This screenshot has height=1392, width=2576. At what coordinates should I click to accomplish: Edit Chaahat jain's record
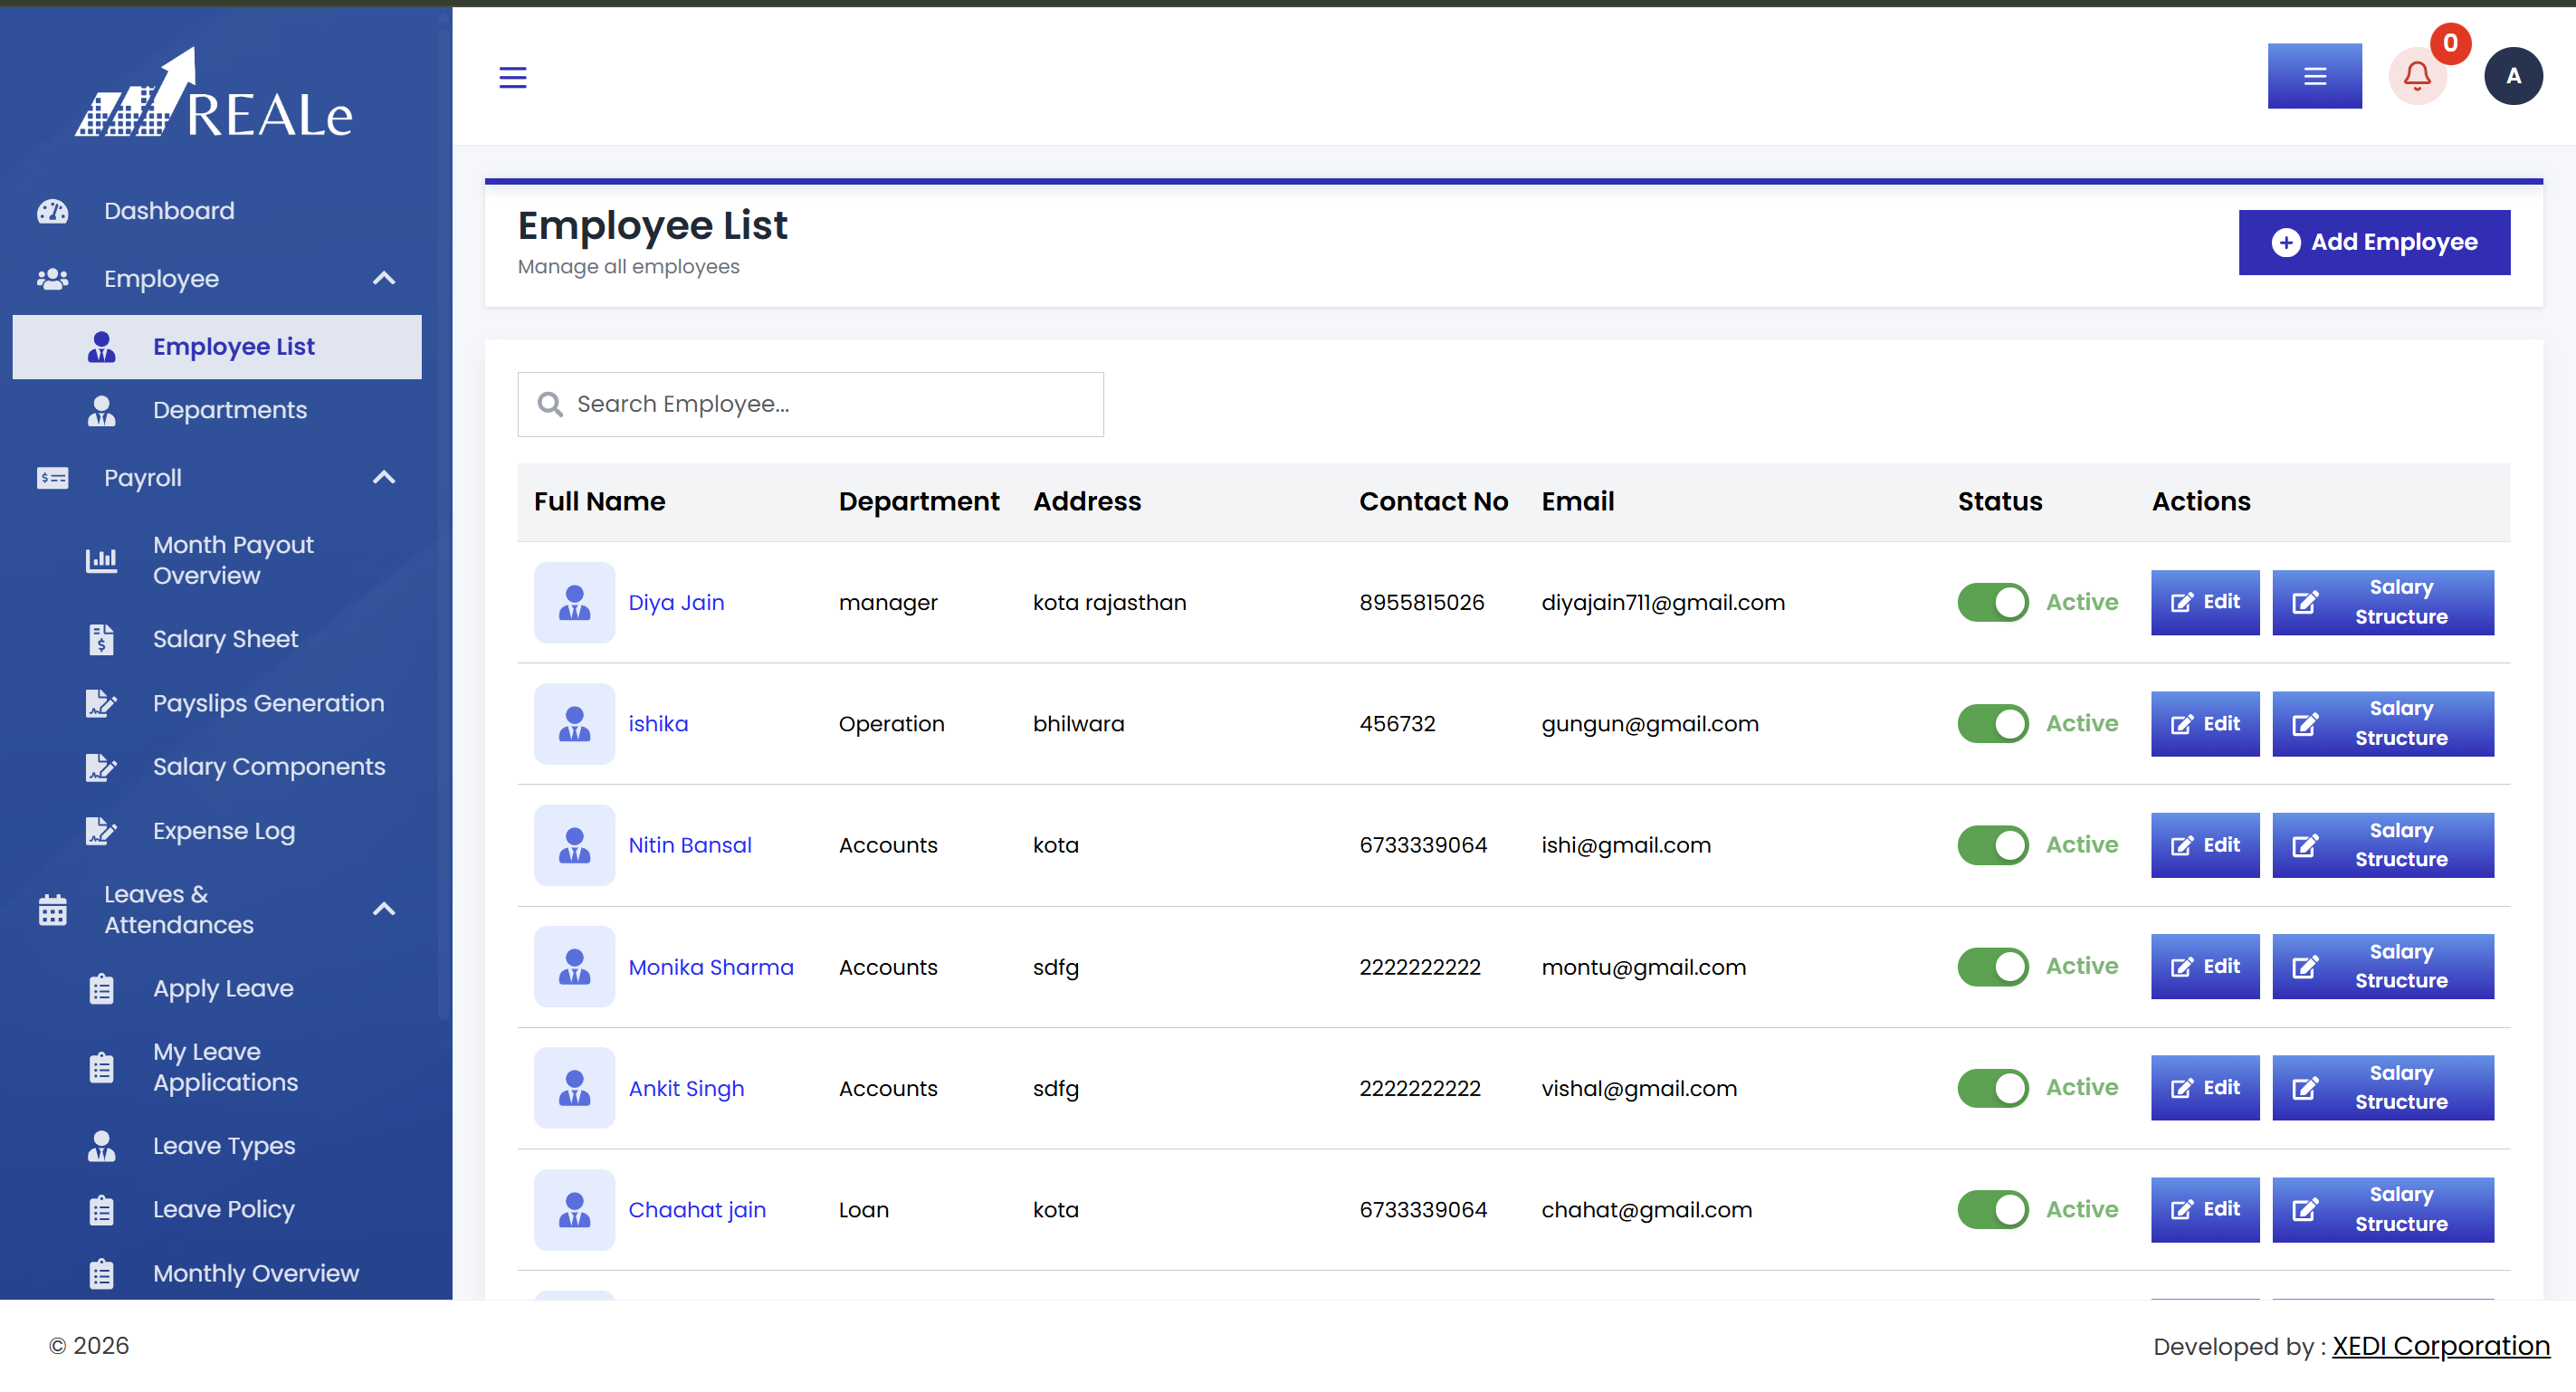pyautogui.click(x=2204, y=1210)
